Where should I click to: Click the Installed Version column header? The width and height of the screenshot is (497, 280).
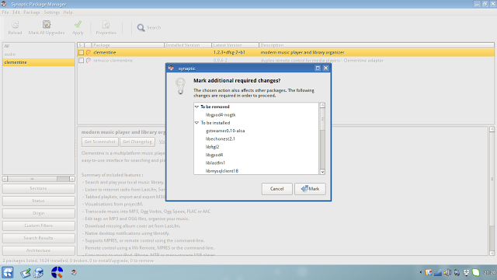pos(188,45)
